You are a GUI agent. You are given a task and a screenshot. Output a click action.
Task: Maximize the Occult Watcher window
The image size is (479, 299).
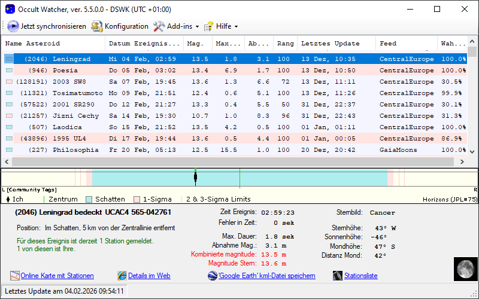click(x=437, y=9)
